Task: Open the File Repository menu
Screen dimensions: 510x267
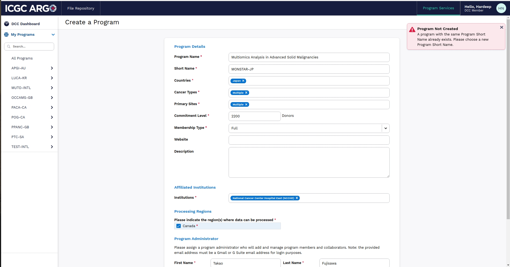Action: [x=81, y=8]
